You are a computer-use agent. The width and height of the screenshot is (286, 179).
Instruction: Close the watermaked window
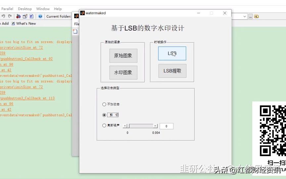point(225,13)
